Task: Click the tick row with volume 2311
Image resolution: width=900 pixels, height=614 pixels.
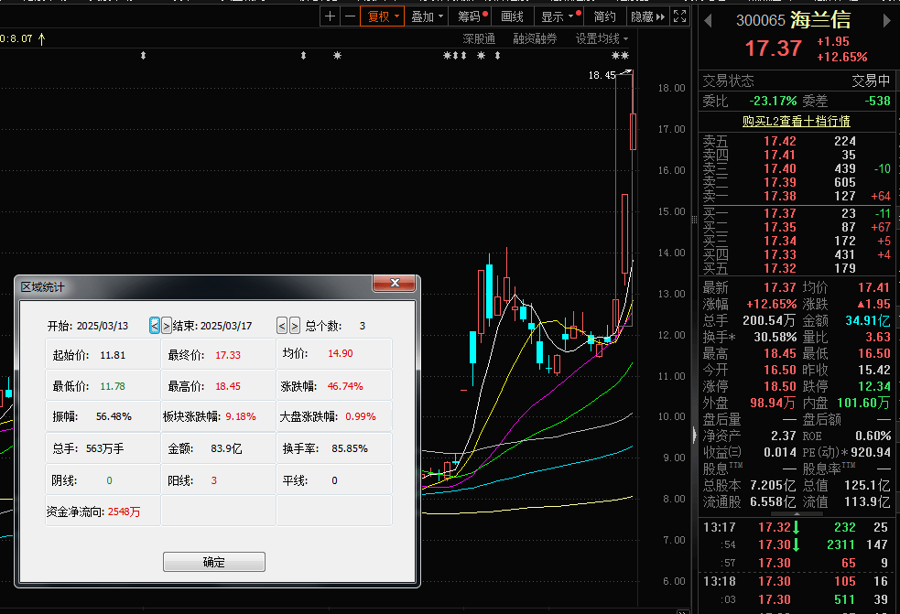Action: [x=796, y=544]
